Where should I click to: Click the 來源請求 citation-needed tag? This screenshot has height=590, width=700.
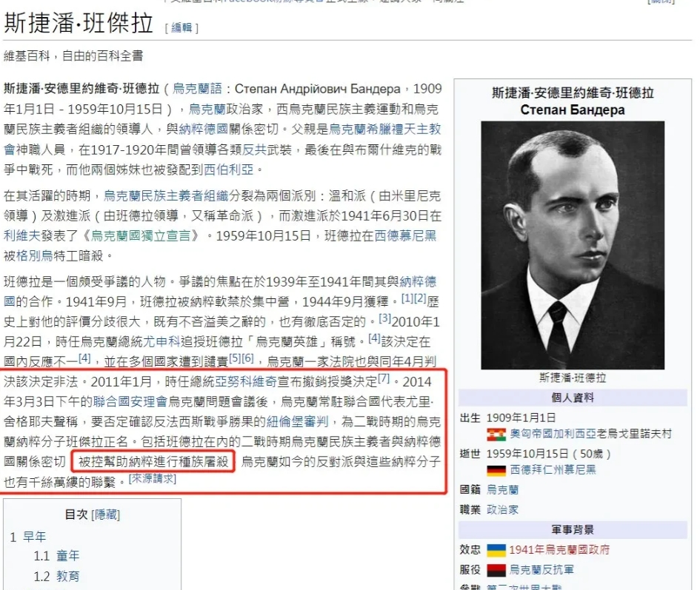(153, 478)
